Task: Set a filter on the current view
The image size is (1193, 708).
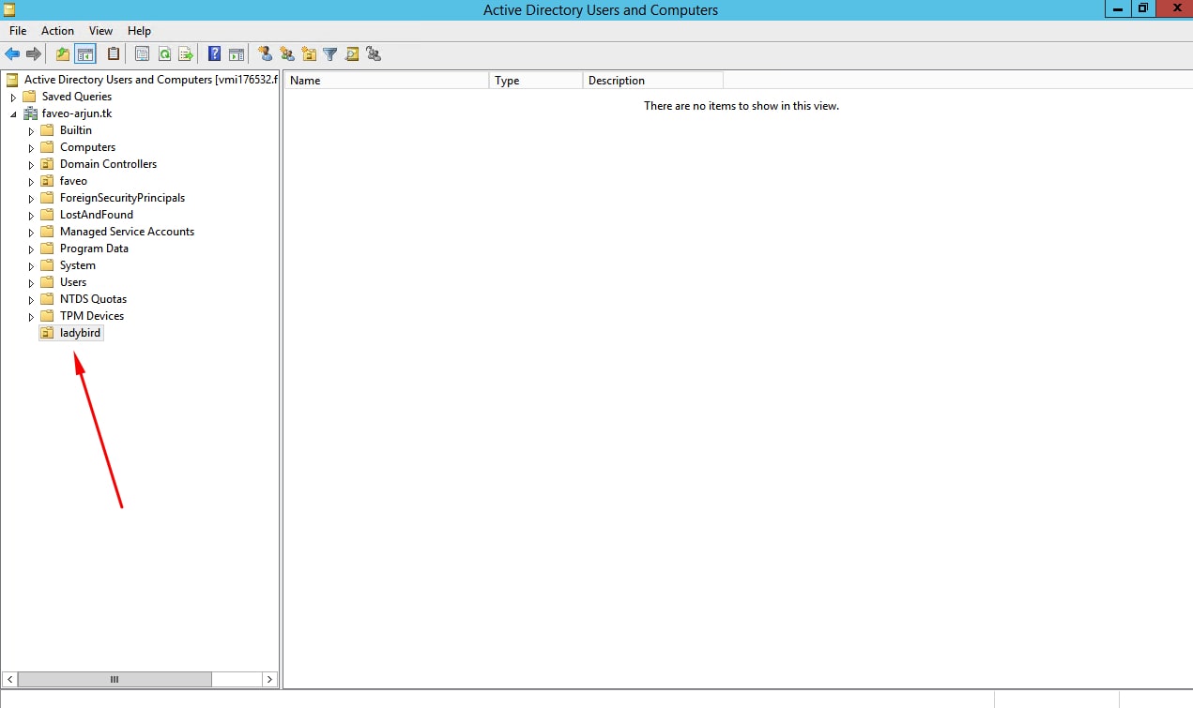Action: [x=330, y=53]
